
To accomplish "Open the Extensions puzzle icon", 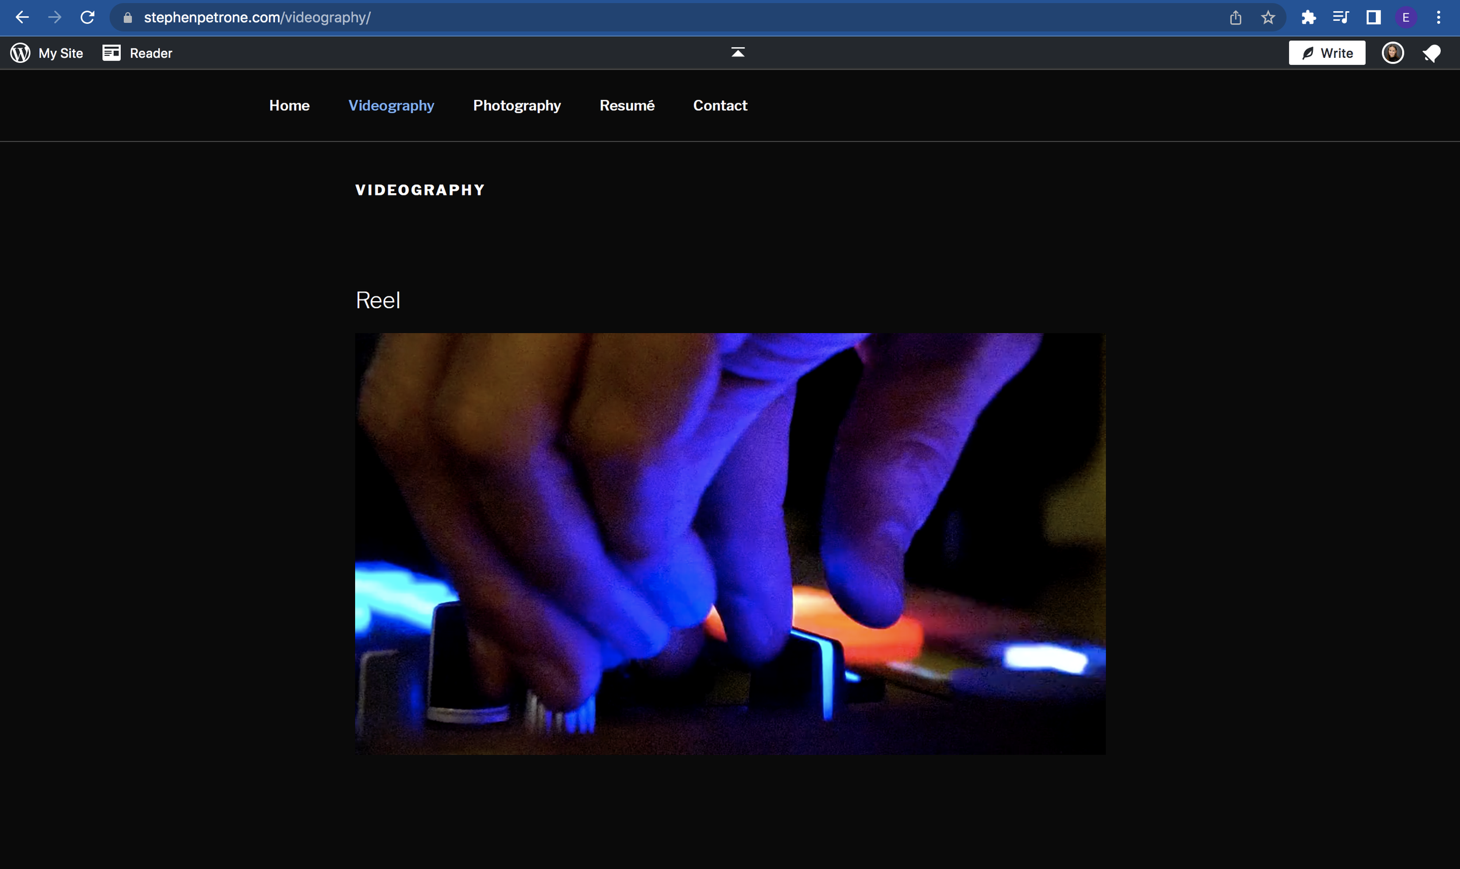I will tap(1308, 18).
